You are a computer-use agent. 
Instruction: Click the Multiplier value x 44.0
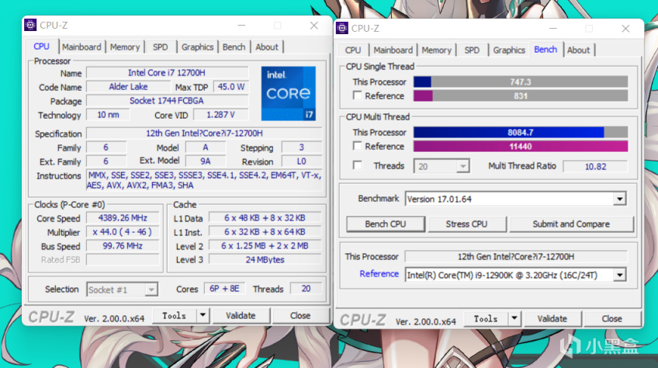point(123,232)
